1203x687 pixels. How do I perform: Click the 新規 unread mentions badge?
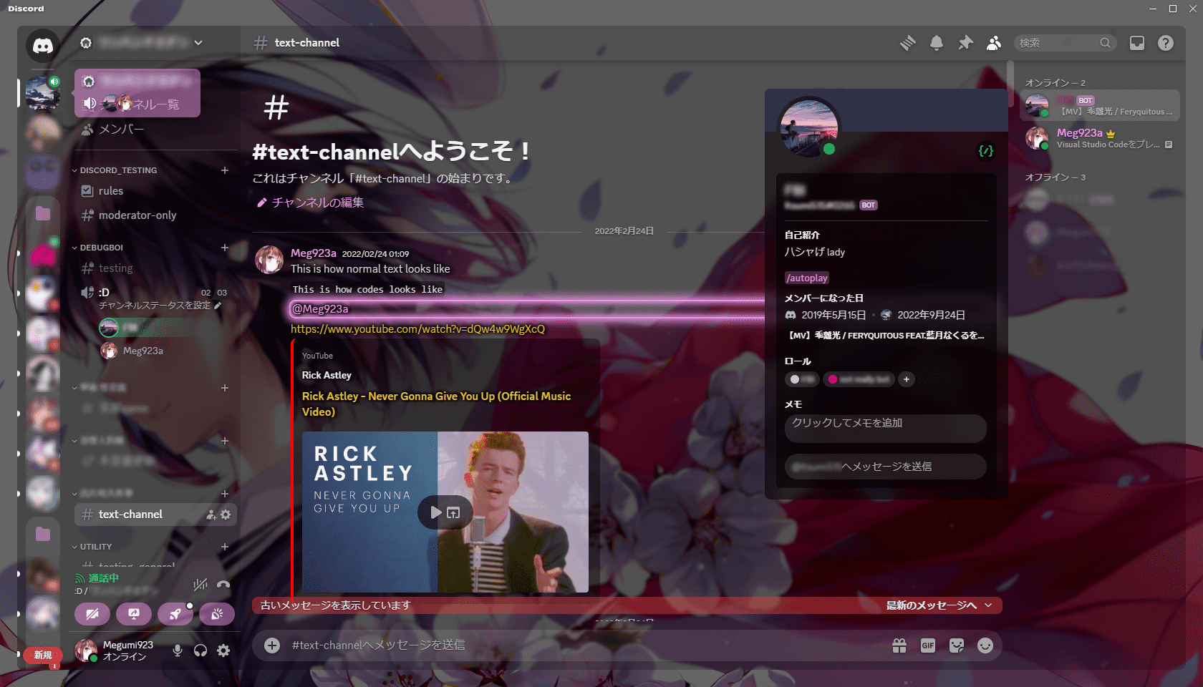[x=43, y=656]
